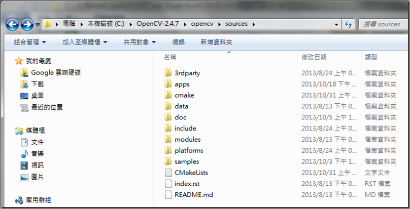Select opencv in the address breadcrumb
410x209 pixels.
click(x=202, y=24)
